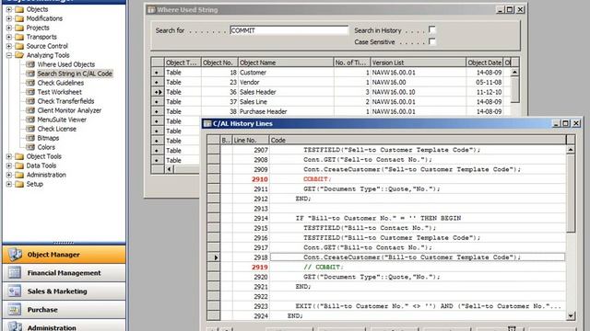The width and height of the screenshot is (590, 331).
Task: Enable the Search in History checkbox
Action: (x=432, y=29)
